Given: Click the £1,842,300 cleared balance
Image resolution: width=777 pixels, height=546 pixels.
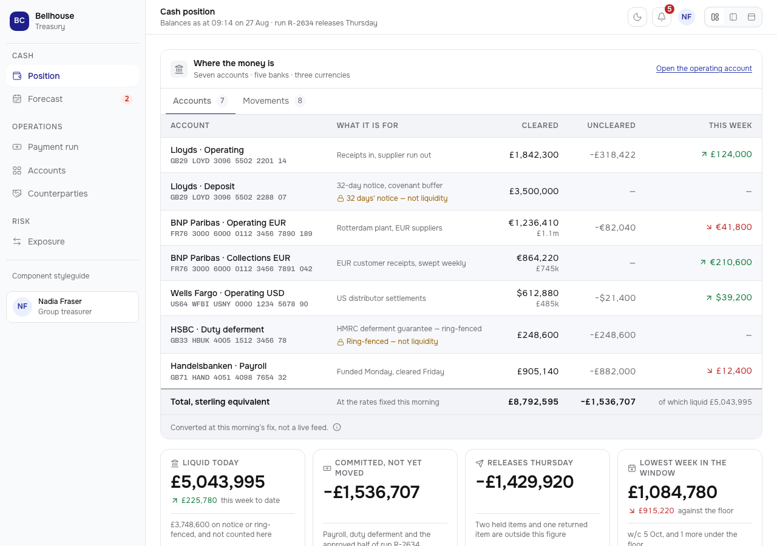Looking at the screenshot, I should tap(534, 155).
